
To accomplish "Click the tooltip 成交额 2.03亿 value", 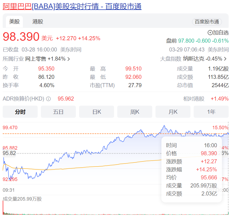I will (209, 194).
